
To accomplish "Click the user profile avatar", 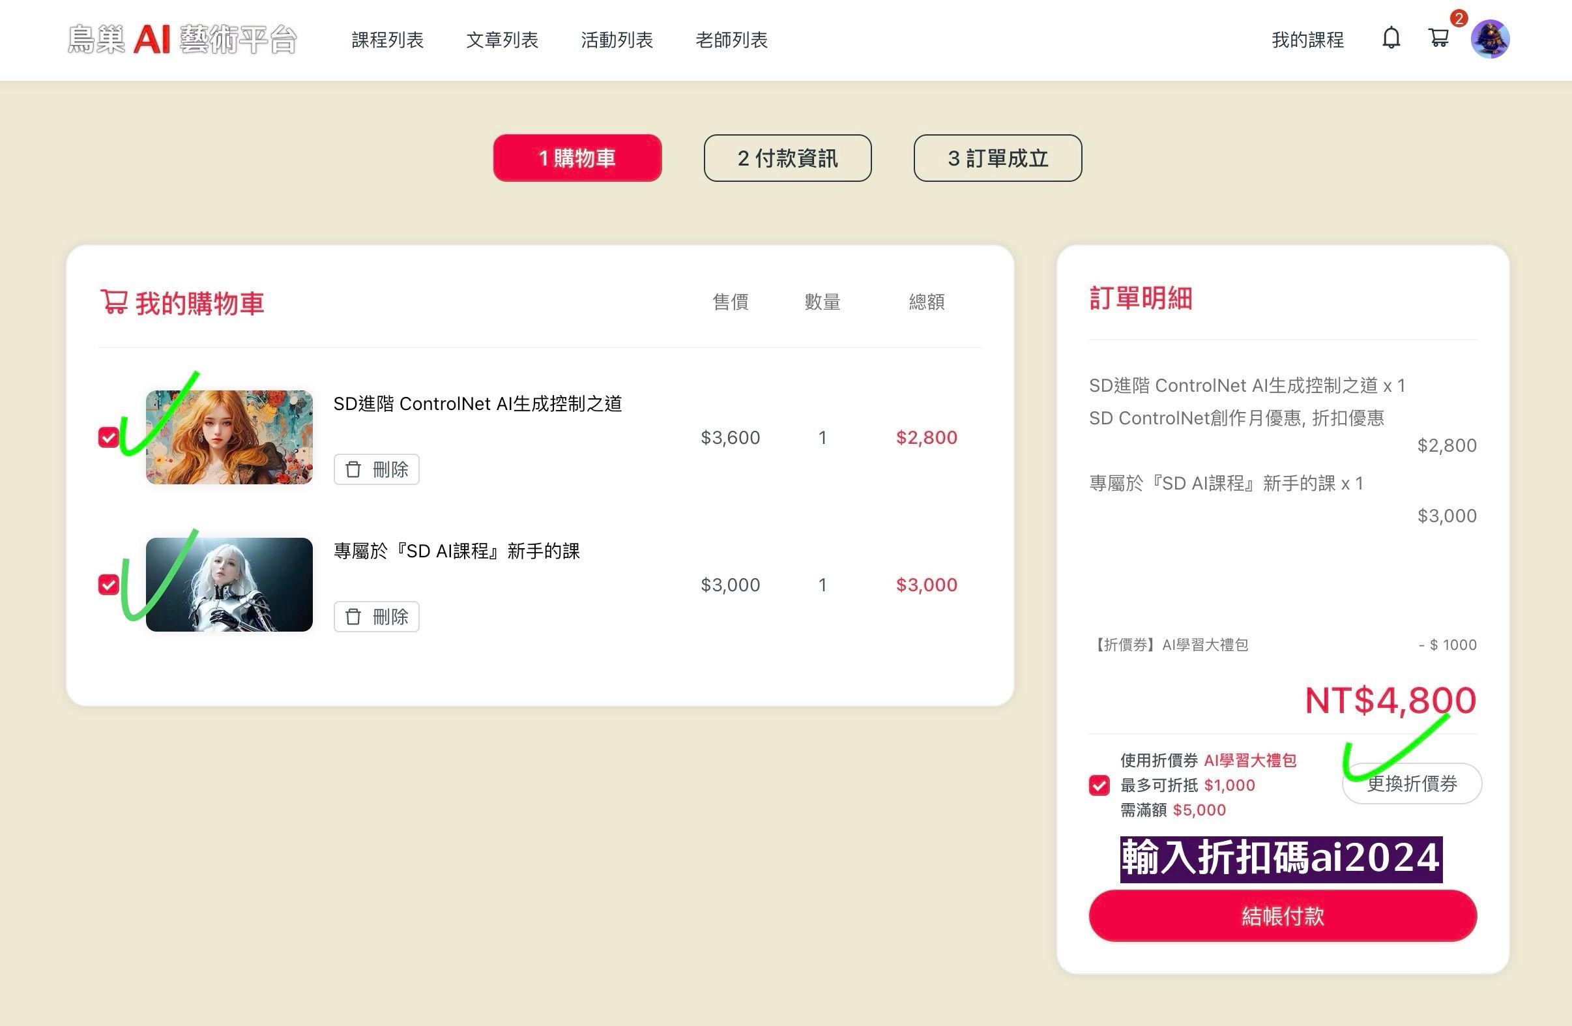I will pyautogui.click(x=1490, y=39).
